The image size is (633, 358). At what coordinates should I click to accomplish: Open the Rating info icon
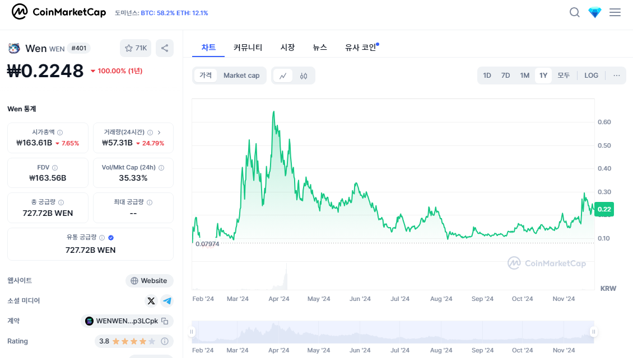tap(165, 341)
